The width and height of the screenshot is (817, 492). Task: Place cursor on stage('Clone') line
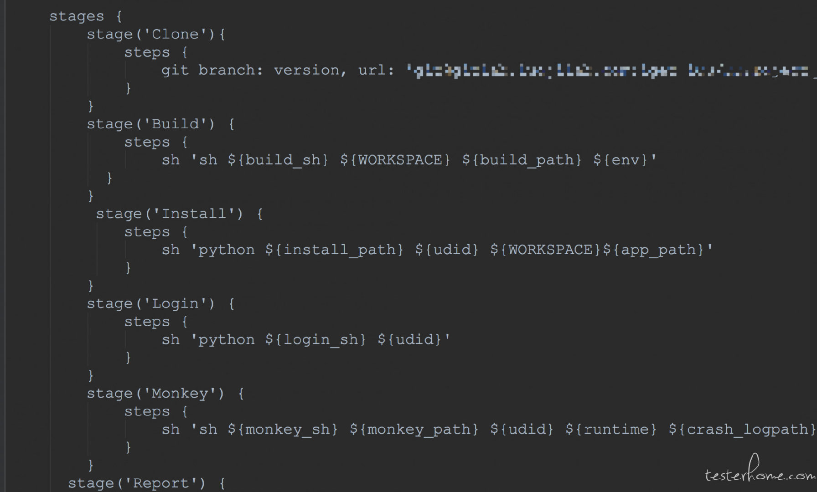tap(156, 34)
